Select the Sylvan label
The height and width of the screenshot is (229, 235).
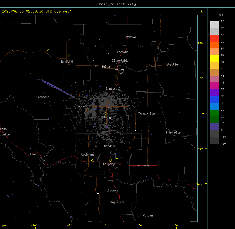106,67
